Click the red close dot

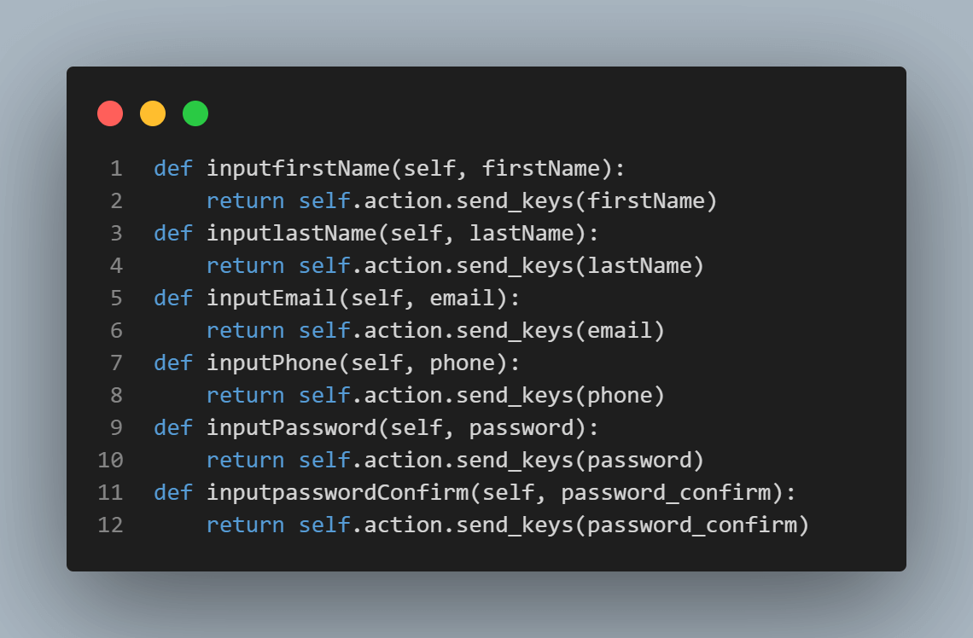[x=110, y=113]
